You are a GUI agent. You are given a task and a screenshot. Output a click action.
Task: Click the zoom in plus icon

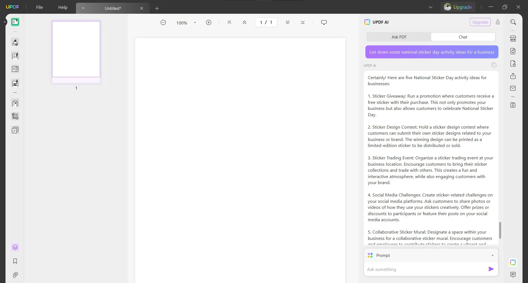click(208, 23)
